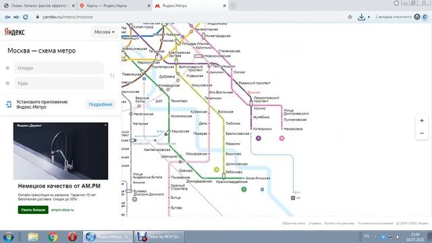Select the Яндекс.Метро tab
The image size is (432, 243).
coord(190,5)
